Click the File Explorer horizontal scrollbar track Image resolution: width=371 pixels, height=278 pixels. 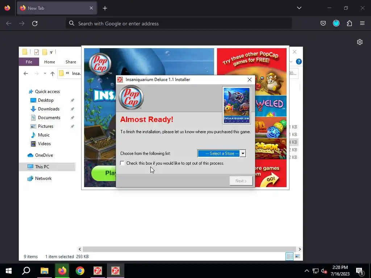pyautogui.click(x=189, y=249)
